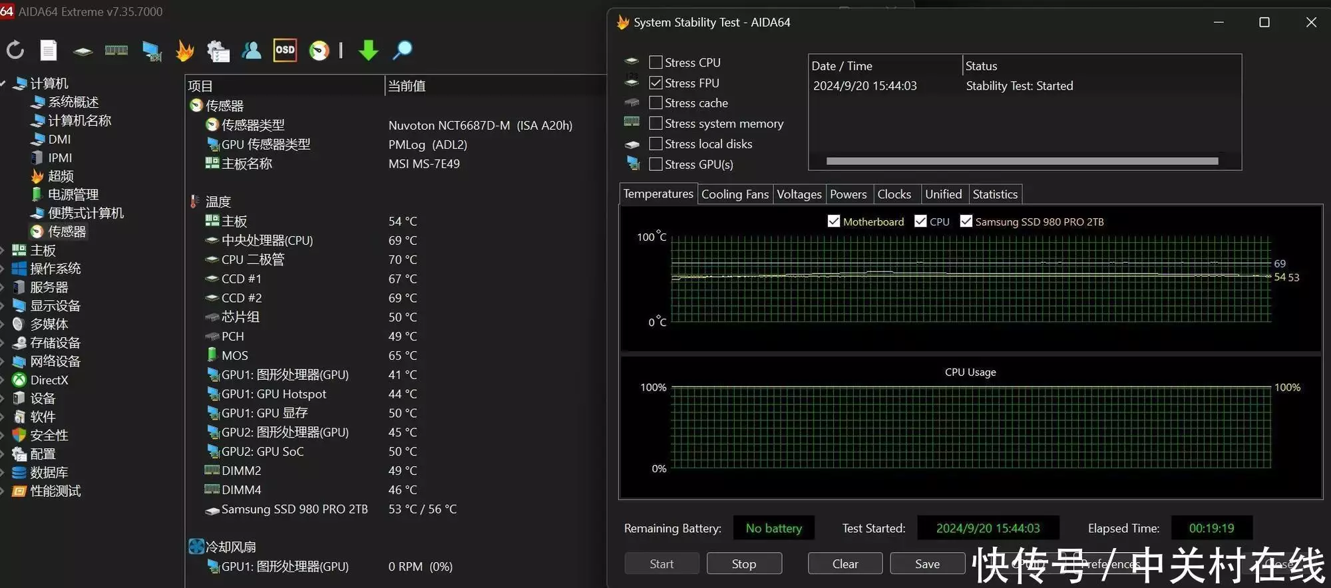Expand the 操作系统 tree node

pyautogui.click(x=3, y=269)
